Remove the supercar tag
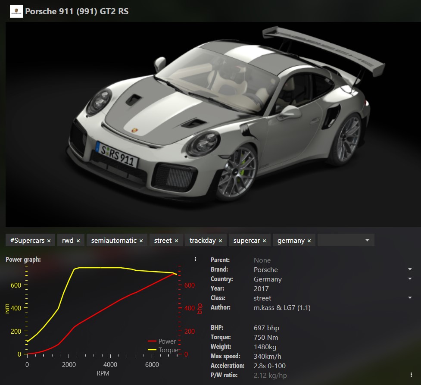The image size is (421, 385). [x=265, y=241]
